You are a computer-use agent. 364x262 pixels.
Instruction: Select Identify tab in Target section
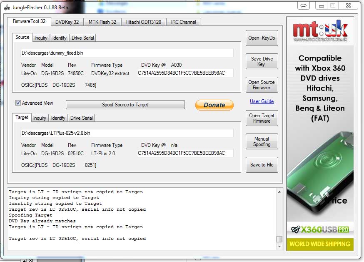click(x=58, y=118)
